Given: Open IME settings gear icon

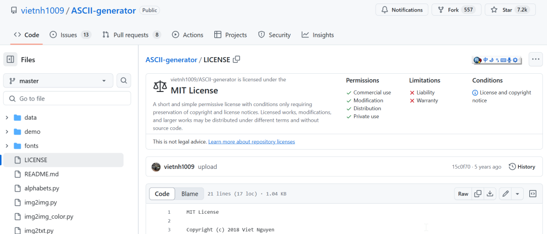Looking at the screenshot, I should pos(515,60).
